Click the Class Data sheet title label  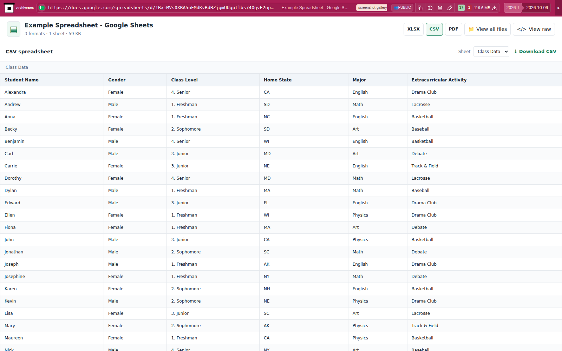pos(17,67)
